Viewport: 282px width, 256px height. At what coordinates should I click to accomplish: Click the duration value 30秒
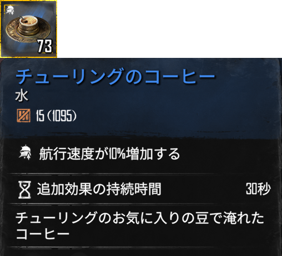tap(258, 189)
